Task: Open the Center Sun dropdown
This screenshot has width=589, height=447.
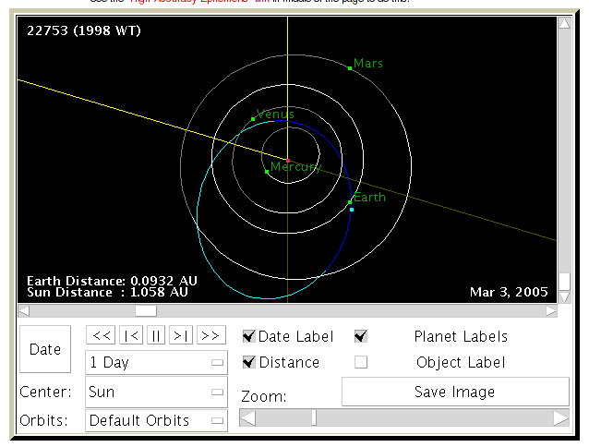Action: pos(156,393)
